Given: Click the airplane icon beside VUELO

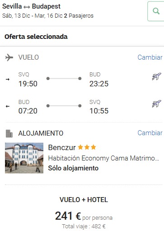Looking at the screenshot, I should click(x=9, y=57).
